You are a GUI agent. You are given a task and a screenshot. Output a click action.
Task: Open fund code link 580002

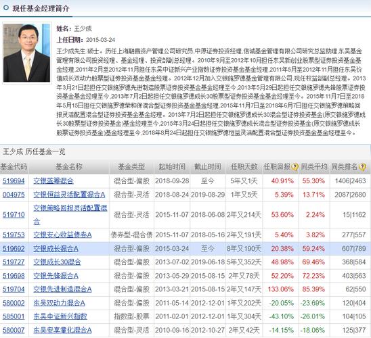point(14,303)
